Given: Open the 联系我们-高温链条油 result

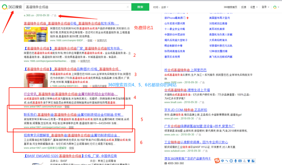Looking at the screenshot, I should pos(73,115).
